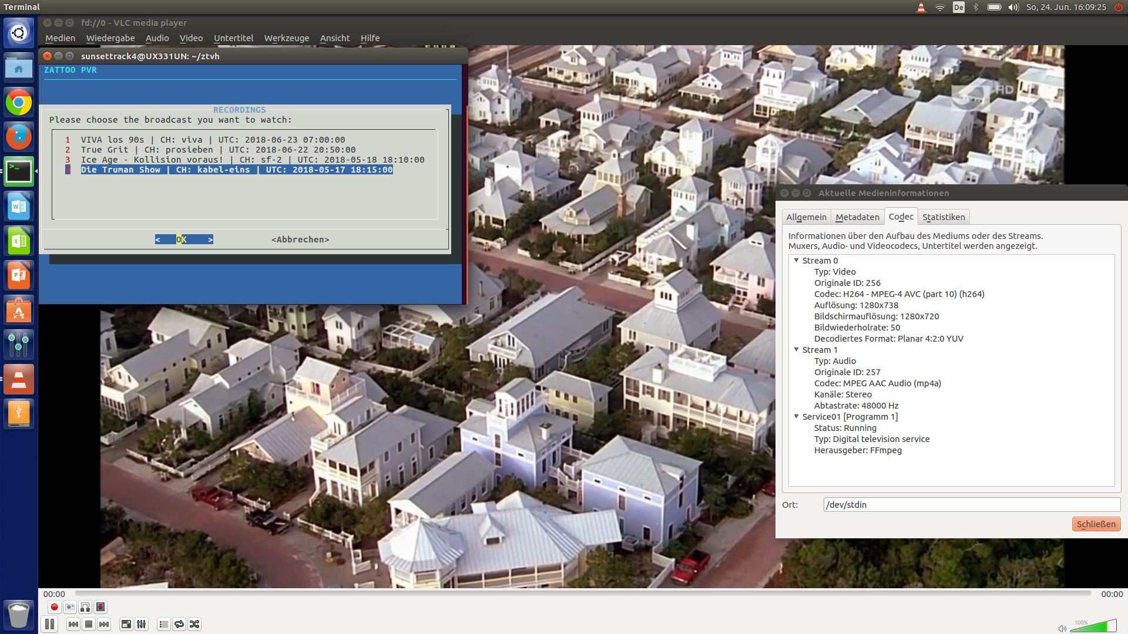The height and width of the screenshot is (634, 1128).
Task: Launch Firefox from the launcher
Action: (x=19, y=137)
